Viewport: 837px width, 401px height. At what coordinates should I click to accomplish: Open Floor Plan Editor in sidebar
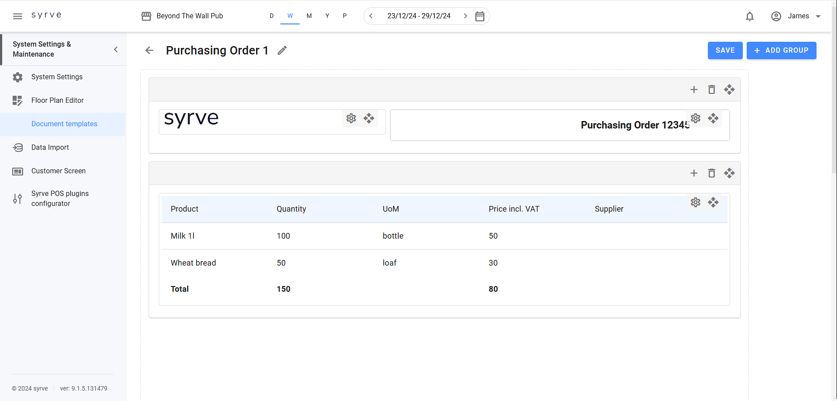pos(58,101)
